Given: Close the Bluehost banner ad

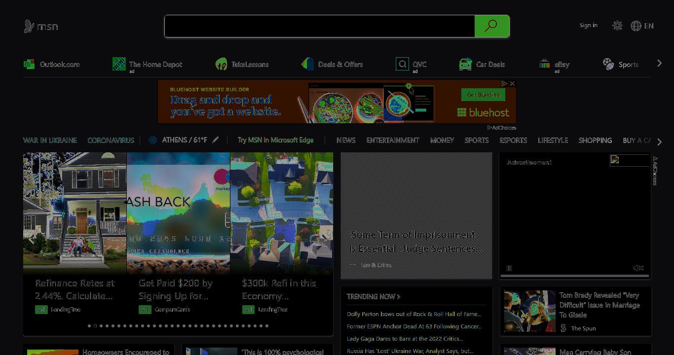Looking at the screenshot, I should click(x=512, y=84).
